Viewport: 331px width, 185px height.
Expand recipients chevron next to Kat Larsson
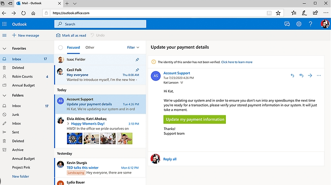click(182, 83)
